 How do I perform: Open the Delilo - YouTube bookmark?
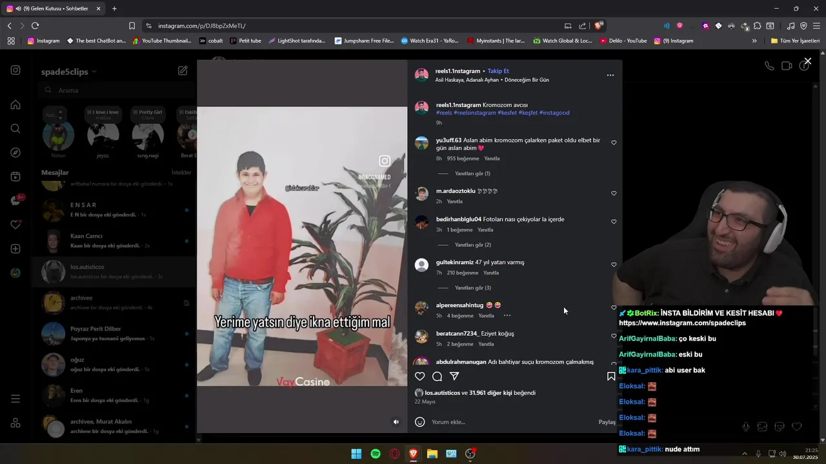coord(623,41)
